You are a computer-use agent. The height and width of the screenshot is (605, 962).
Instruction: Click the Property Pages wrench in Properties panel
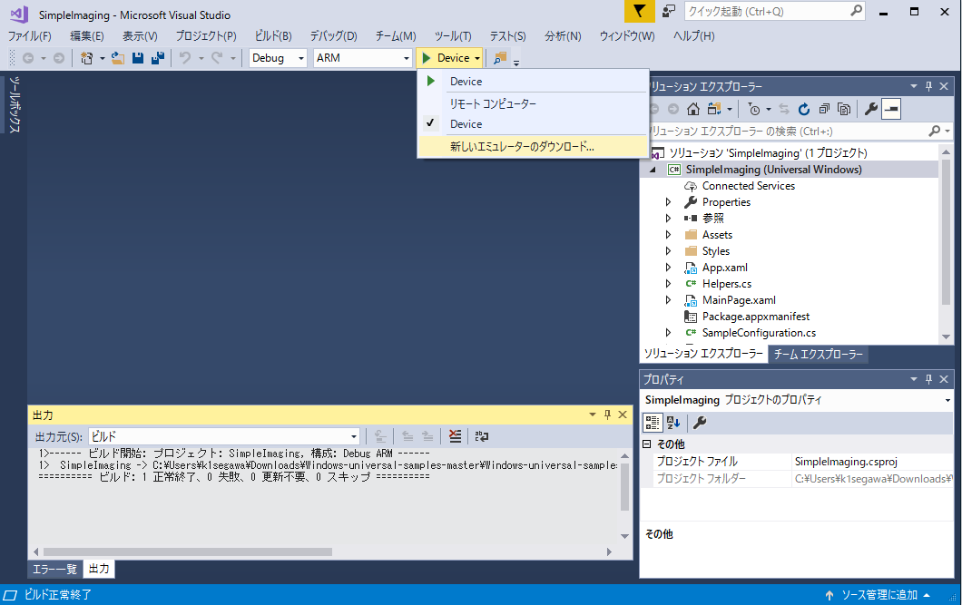tap(700, 423)
